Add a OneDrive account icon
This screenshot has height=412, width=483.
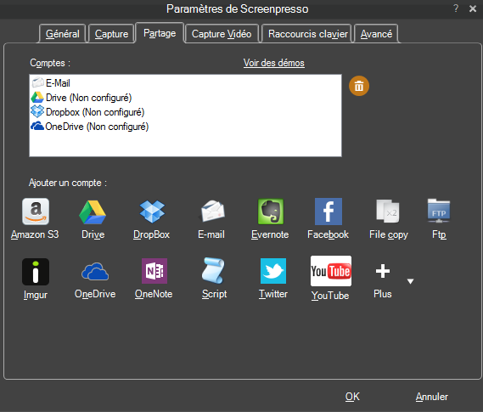(95, 272)
